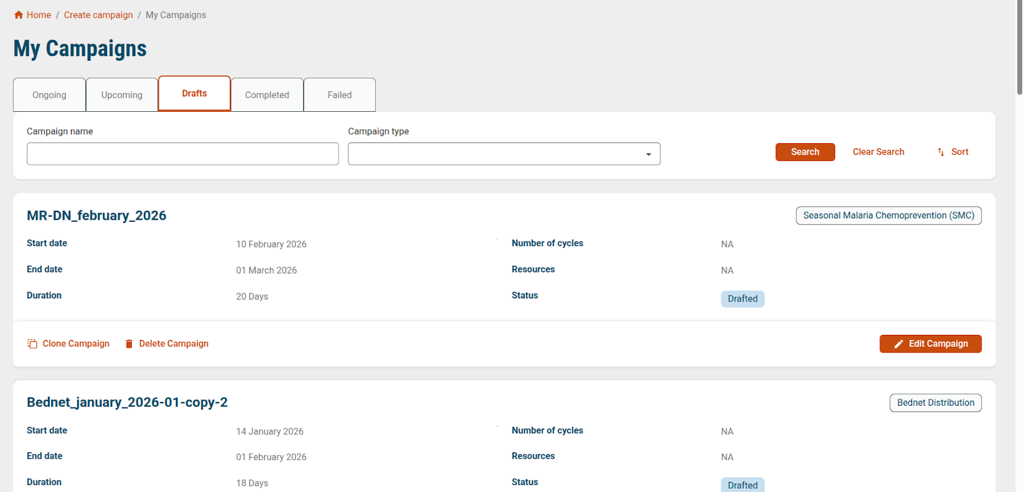Click the Clone Campaign copy icon
Screen dimensions: 1024x492
pyautogui.click(x=32, y=344)
